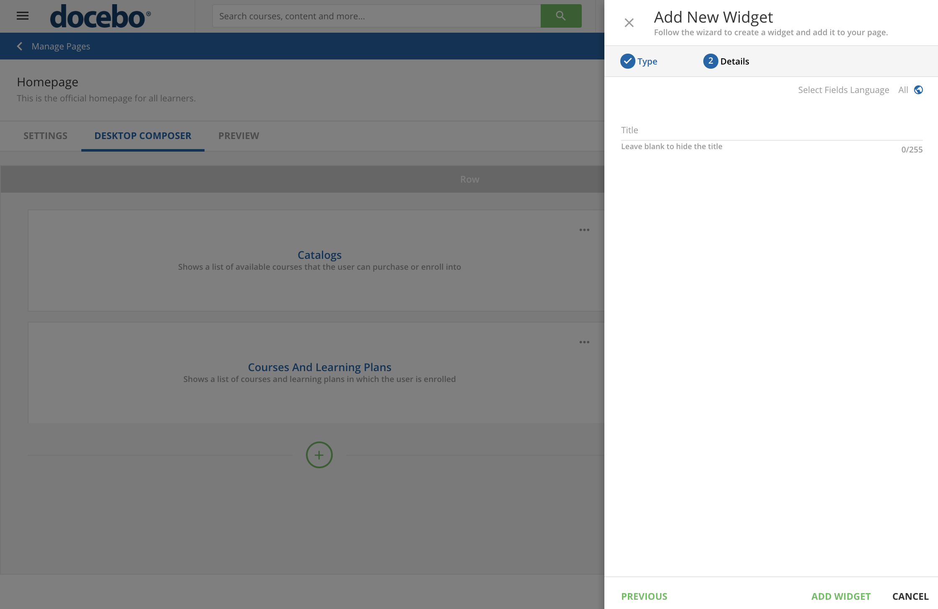Click the 'Leave blank to hide the title' hint
This screenshot has height=609, width=938.
(x=671, y=147)
